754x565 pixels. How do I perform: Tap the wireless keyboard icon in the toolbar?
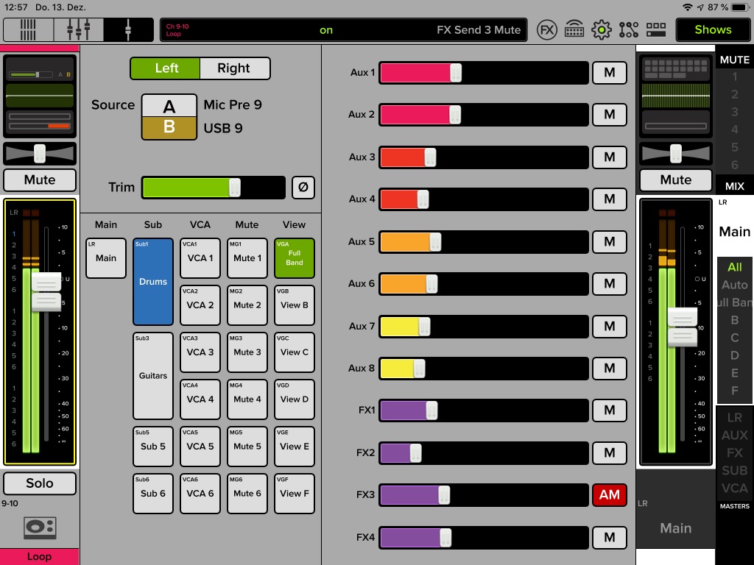[x=574, y=29]
